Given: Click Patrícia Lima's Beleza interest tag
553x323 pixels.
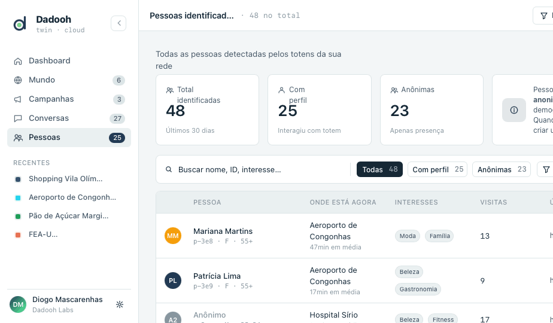Looking at the screenshot, I should (409, 272).
